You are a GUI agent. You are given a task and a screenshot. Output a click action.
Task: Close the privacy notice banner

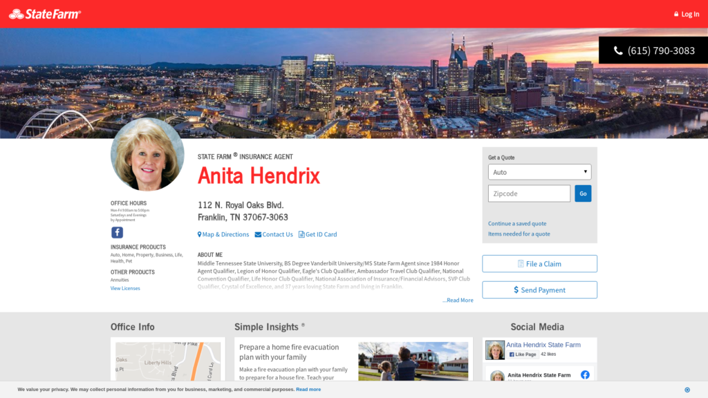(x=687, y=390)
